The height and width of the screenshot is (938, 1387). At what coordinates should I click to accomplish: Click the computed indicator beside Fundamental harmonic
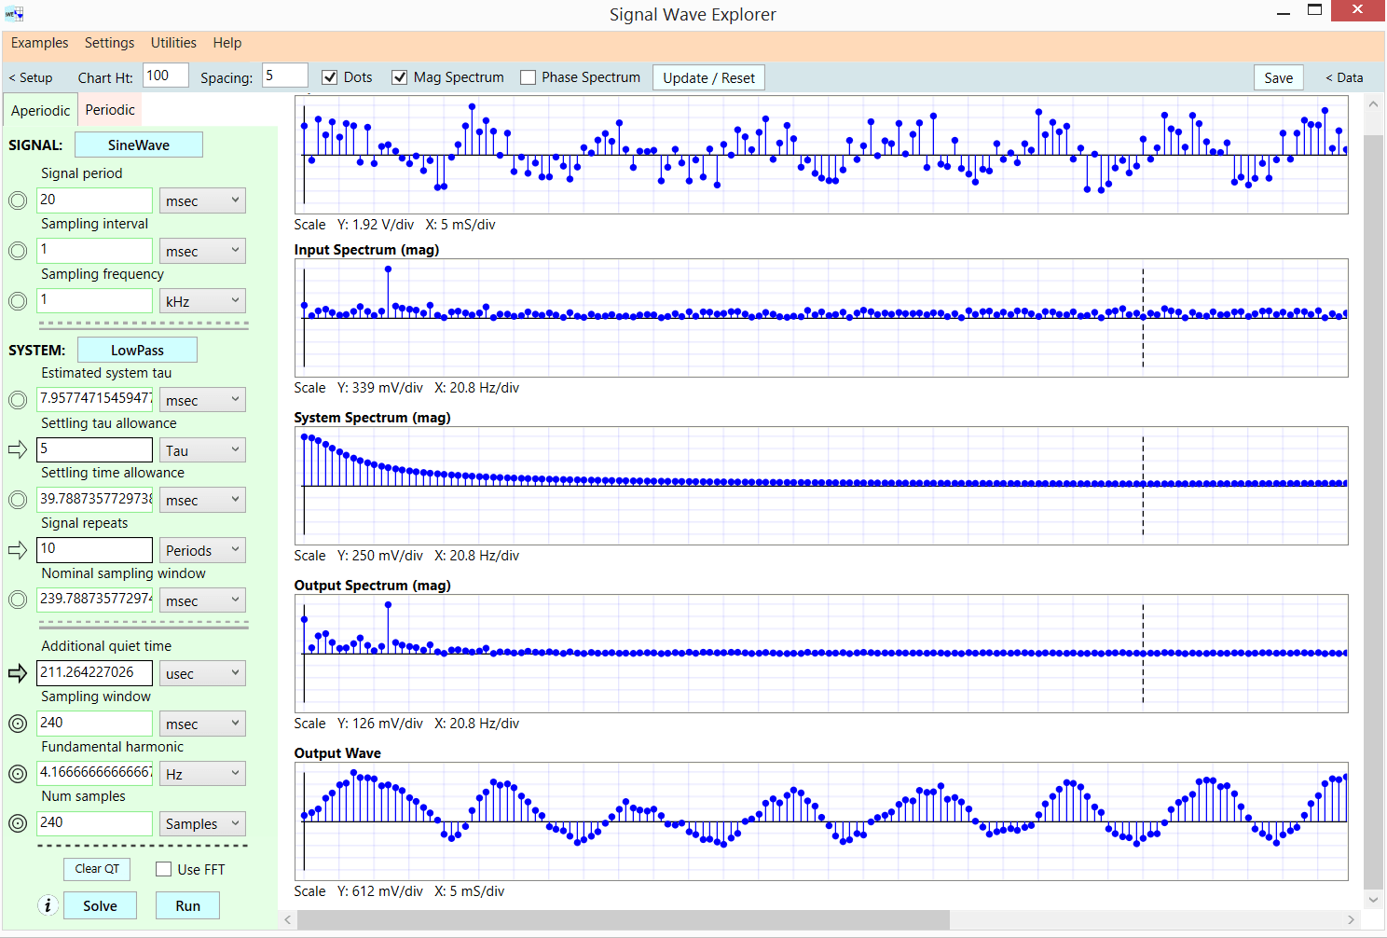click(17, 773)
